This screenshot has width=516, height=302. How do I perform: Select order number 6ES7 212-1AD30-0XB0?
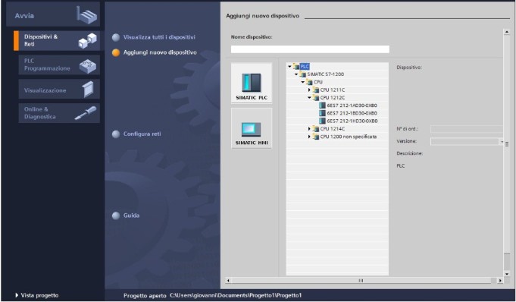pyautogui.click(x=352, y=105)
